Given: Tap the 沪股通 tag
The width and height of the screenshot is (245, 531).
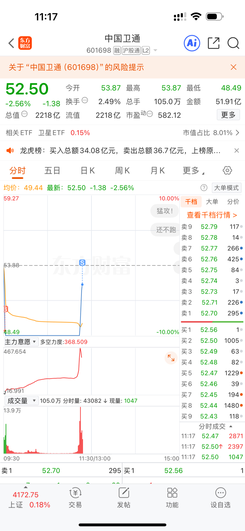Looking at the screenshot, I should coord(131,50).
